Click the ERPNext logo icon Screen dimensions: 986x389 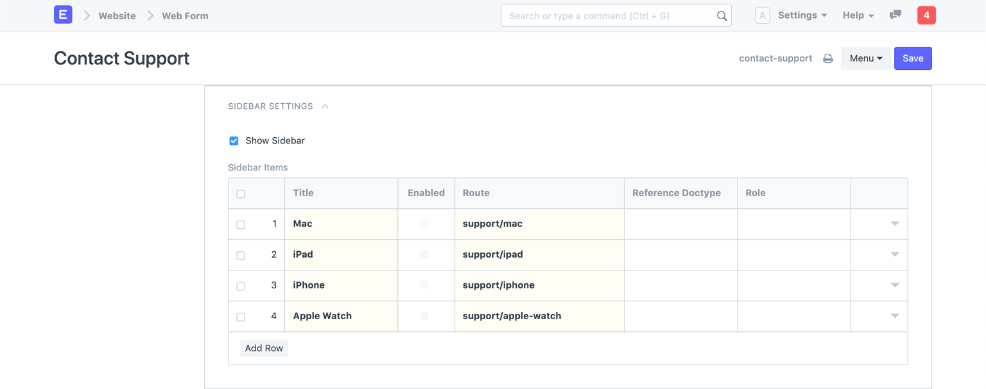[x=62, y=15]
